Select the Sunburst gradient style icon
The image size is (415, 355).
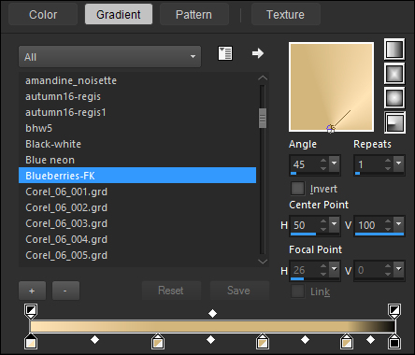(394, 98)
